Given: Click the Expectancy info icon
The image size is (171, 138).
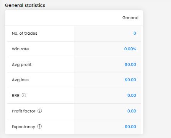Looking at the screenshot, I should (x=39, y=127).
